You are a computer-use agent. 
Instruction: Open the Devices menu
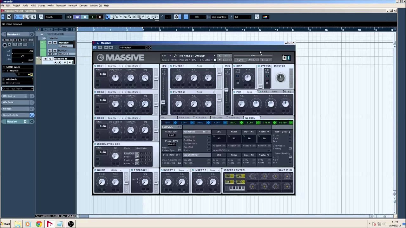[x=83, y=5]
